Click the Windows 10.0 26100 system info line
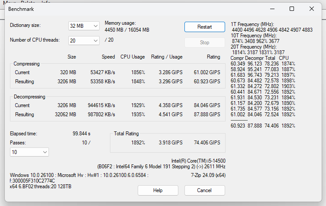 point(79,175)
